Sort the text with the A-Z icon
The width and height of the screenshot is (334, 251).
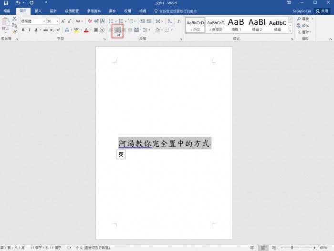coord(170,21)
